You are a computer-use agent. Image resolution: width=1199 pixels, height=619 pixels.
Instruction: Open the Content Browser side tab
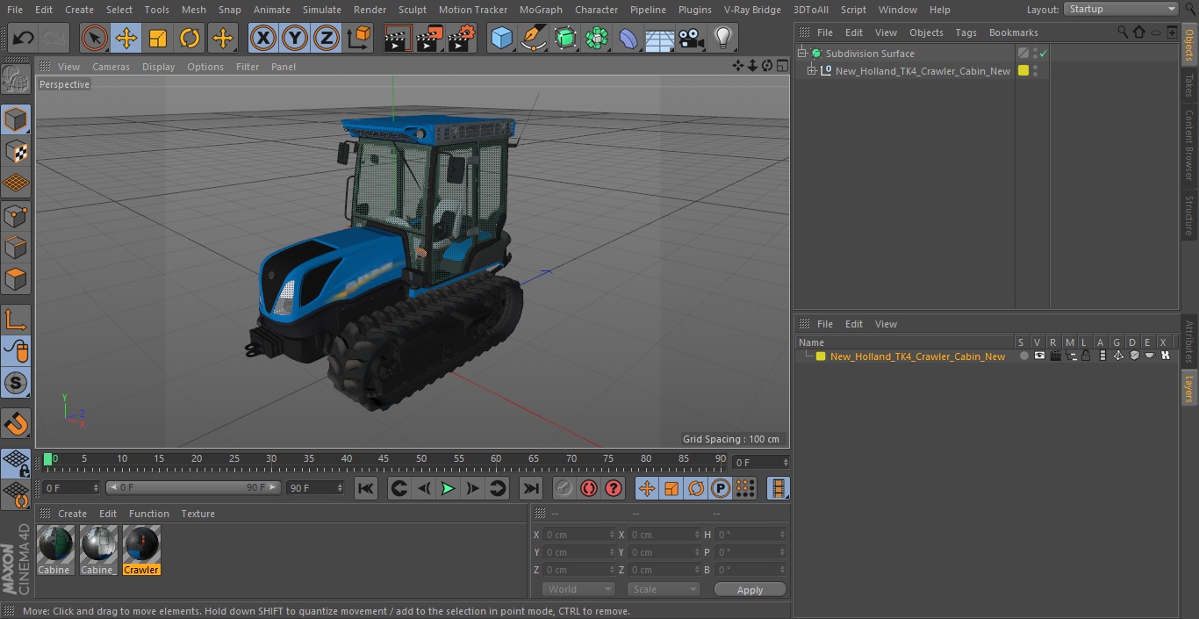point(1189,145)
